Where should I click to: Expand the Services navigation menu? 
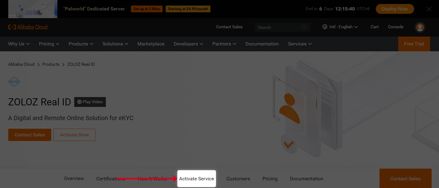pos(300,44)
